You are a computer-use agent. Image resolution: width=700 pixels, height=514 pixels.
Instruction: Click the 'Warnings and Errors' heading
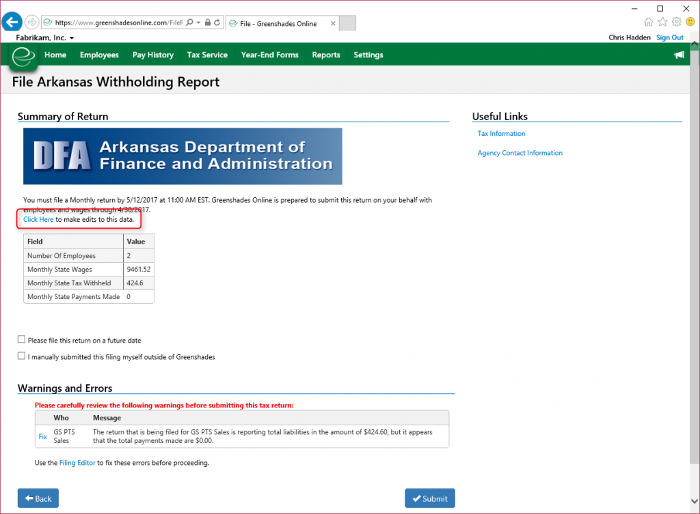pos(65,388)
